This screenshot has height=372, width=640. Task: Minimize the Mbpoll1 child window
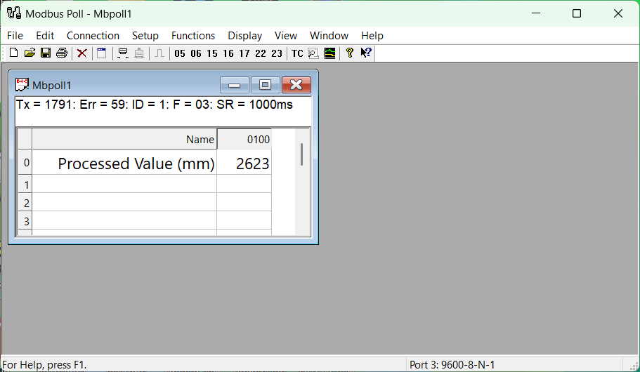234,85
